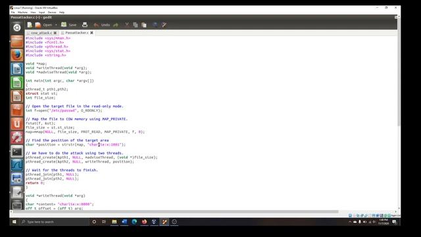The image size is (421, 237).
Task: Launch Firefox from the Ubuntu dock
Action: [x=17, y=55]
